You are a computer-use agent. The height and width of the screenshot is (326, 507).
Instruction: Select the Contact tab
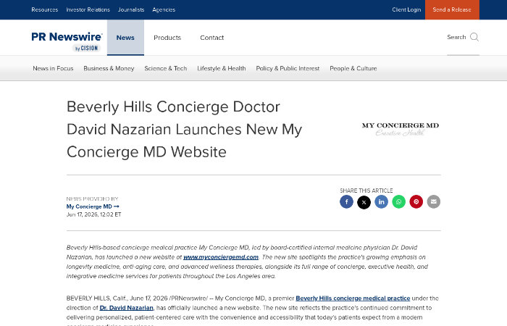pyautogui.click(x=211, y=38)
